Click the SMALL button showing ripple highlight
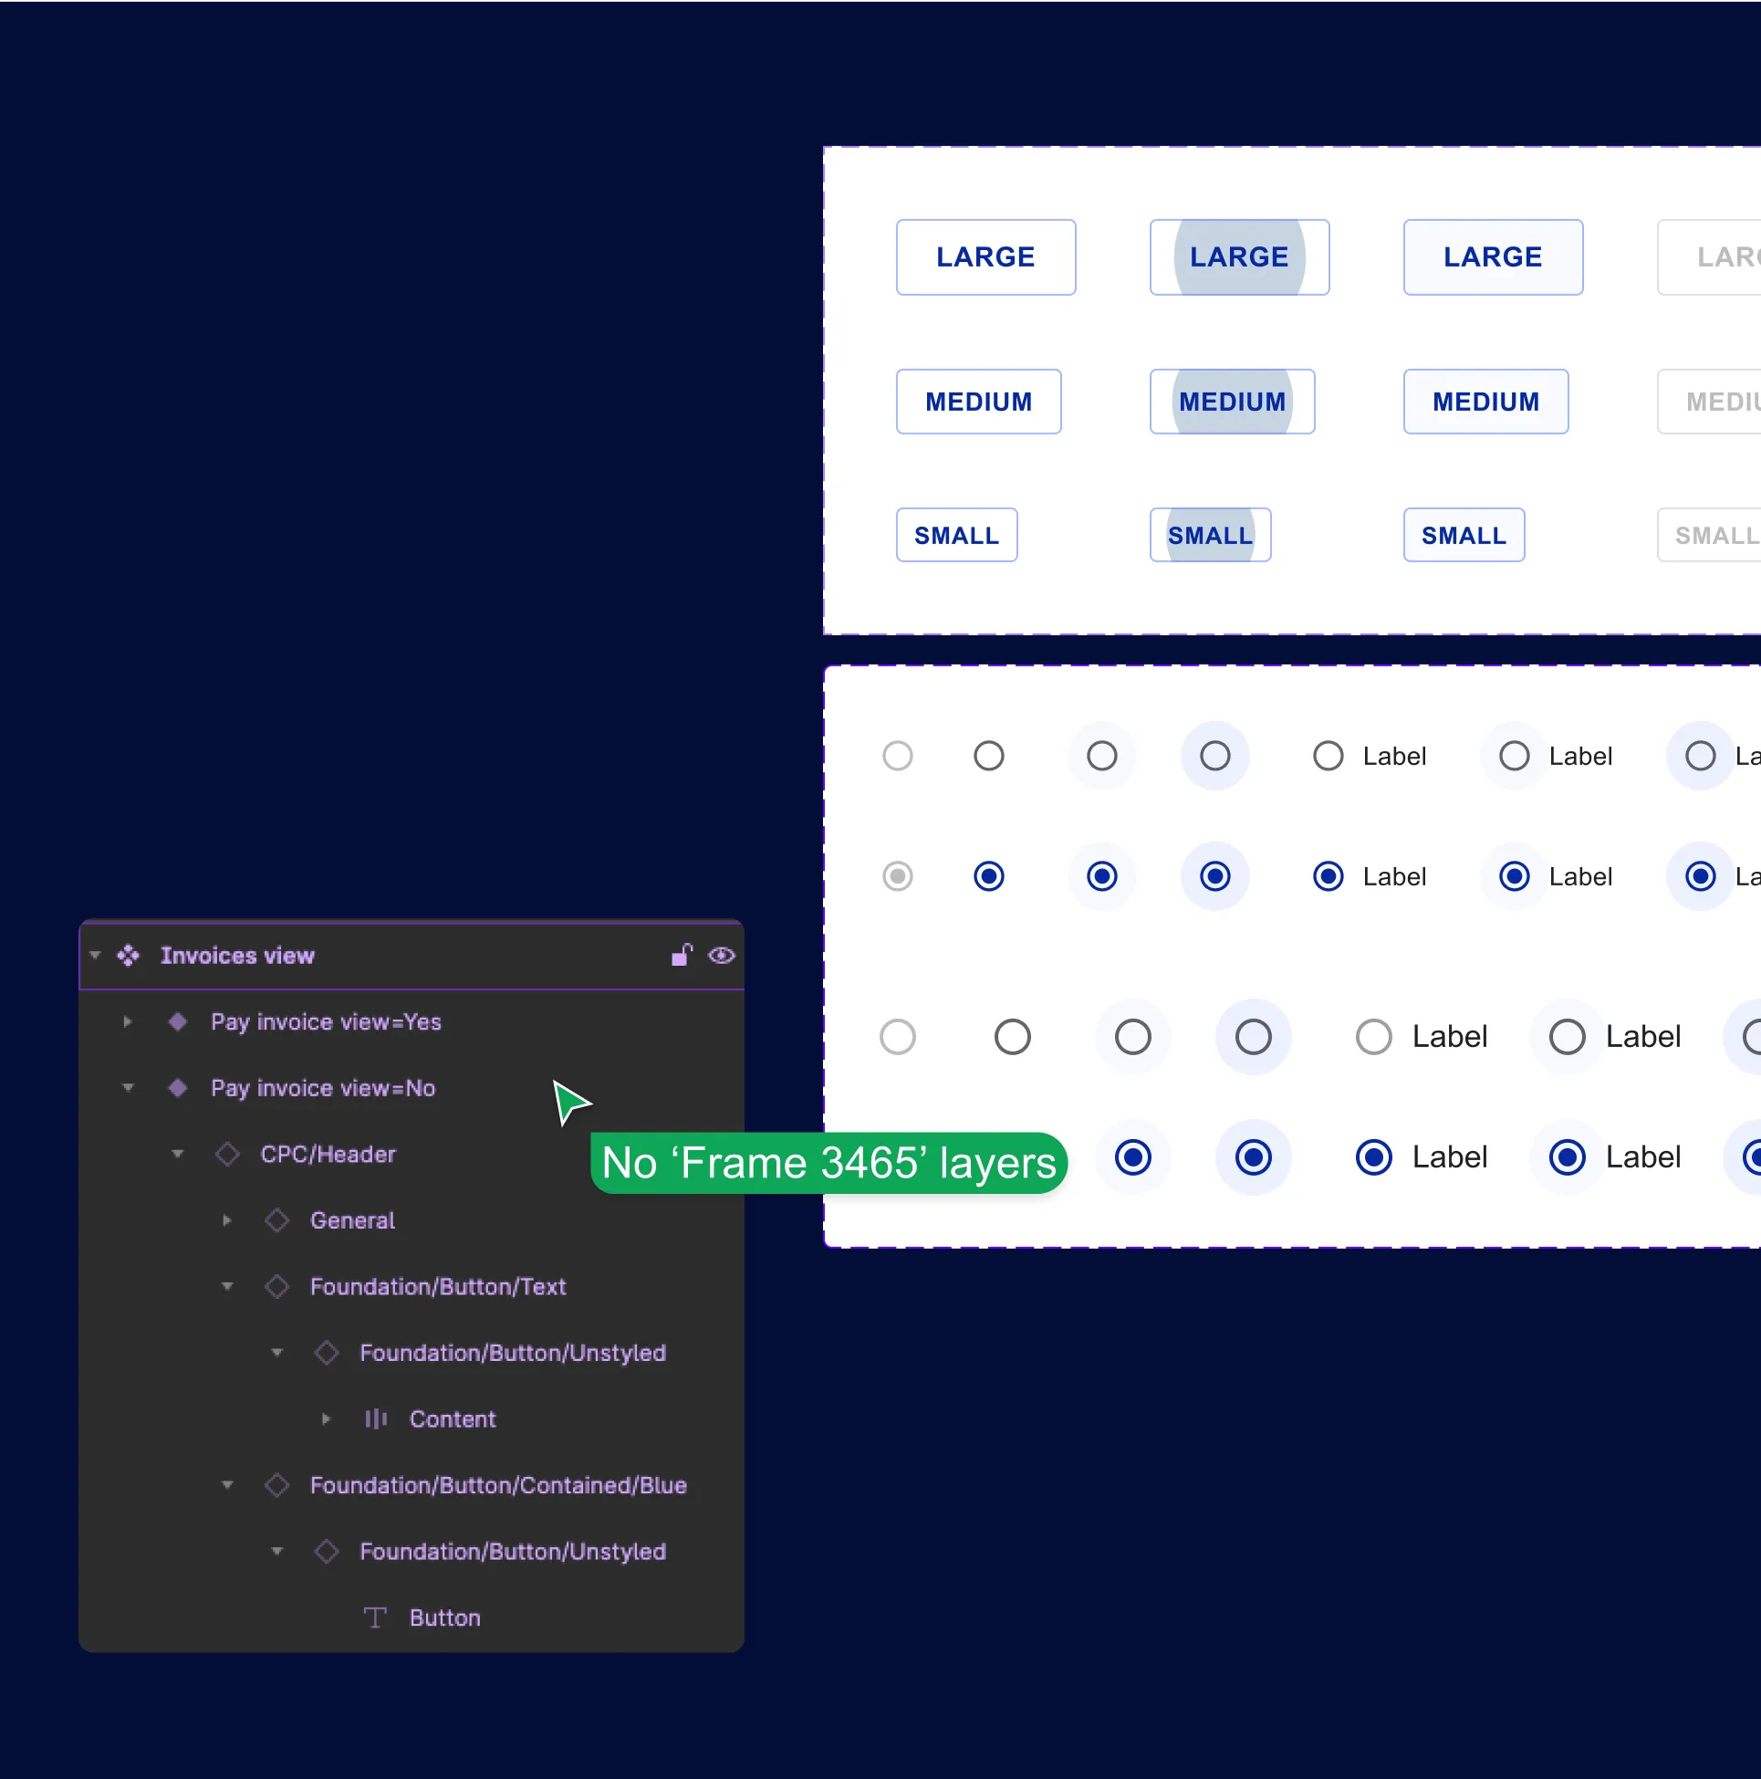The width and height of the screenshot is (1761, 1779). [x=1211, y=535]
